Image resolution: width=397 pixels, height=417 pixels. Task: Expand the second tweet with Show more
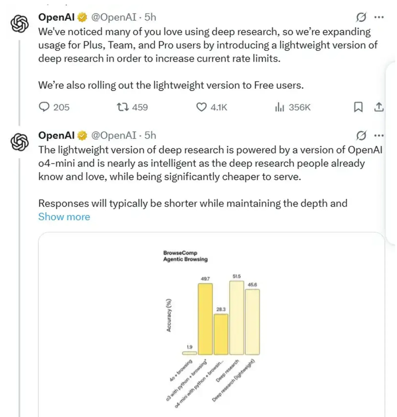pyautogui.click(x=64, y=217)
